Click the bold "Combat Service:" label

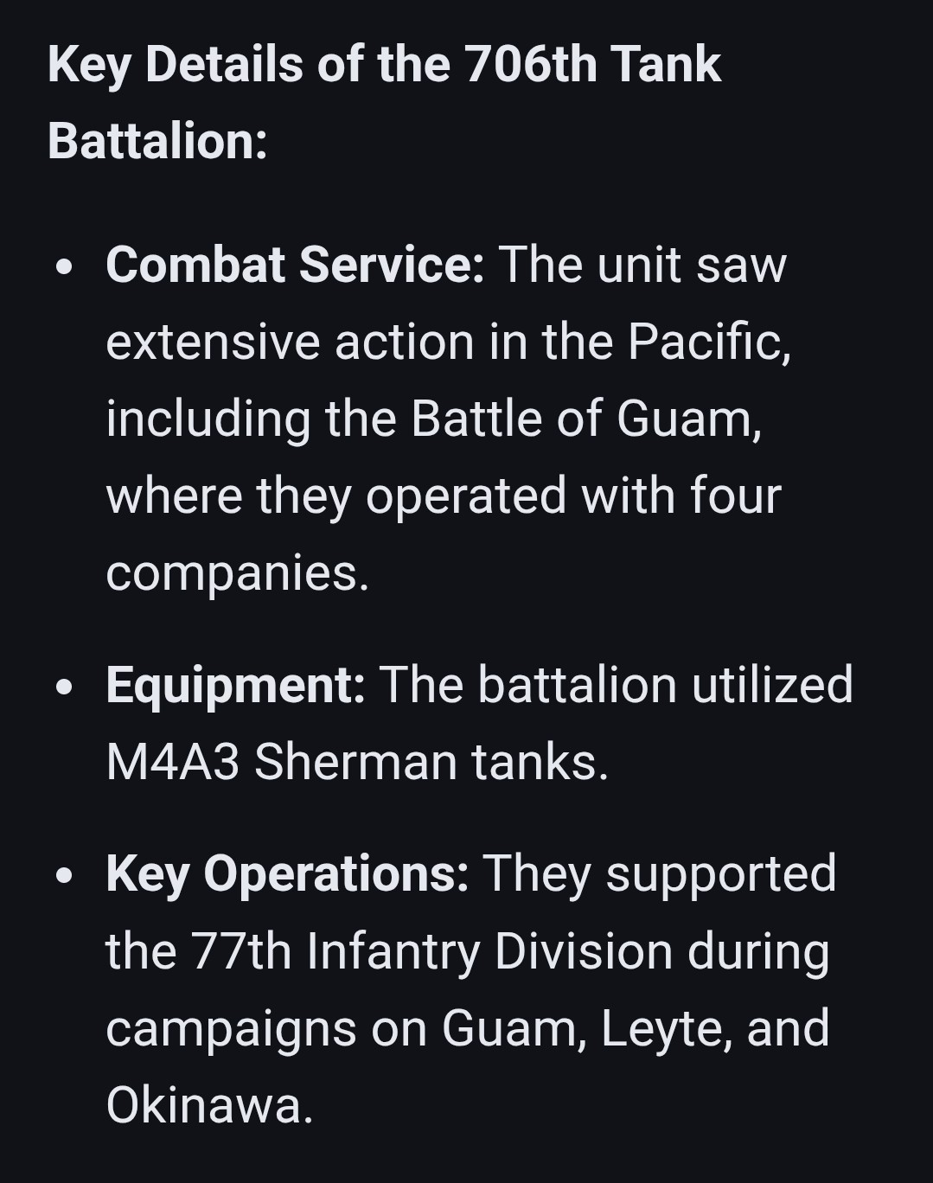point(294,265)
